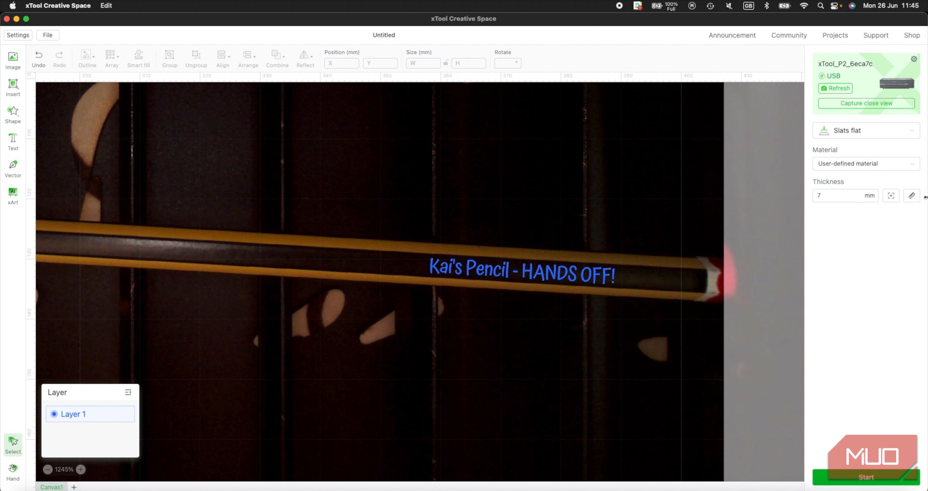The height and width of the screenshot is (491, 928).
Task: Open the Edit menu
Action: 106,5
